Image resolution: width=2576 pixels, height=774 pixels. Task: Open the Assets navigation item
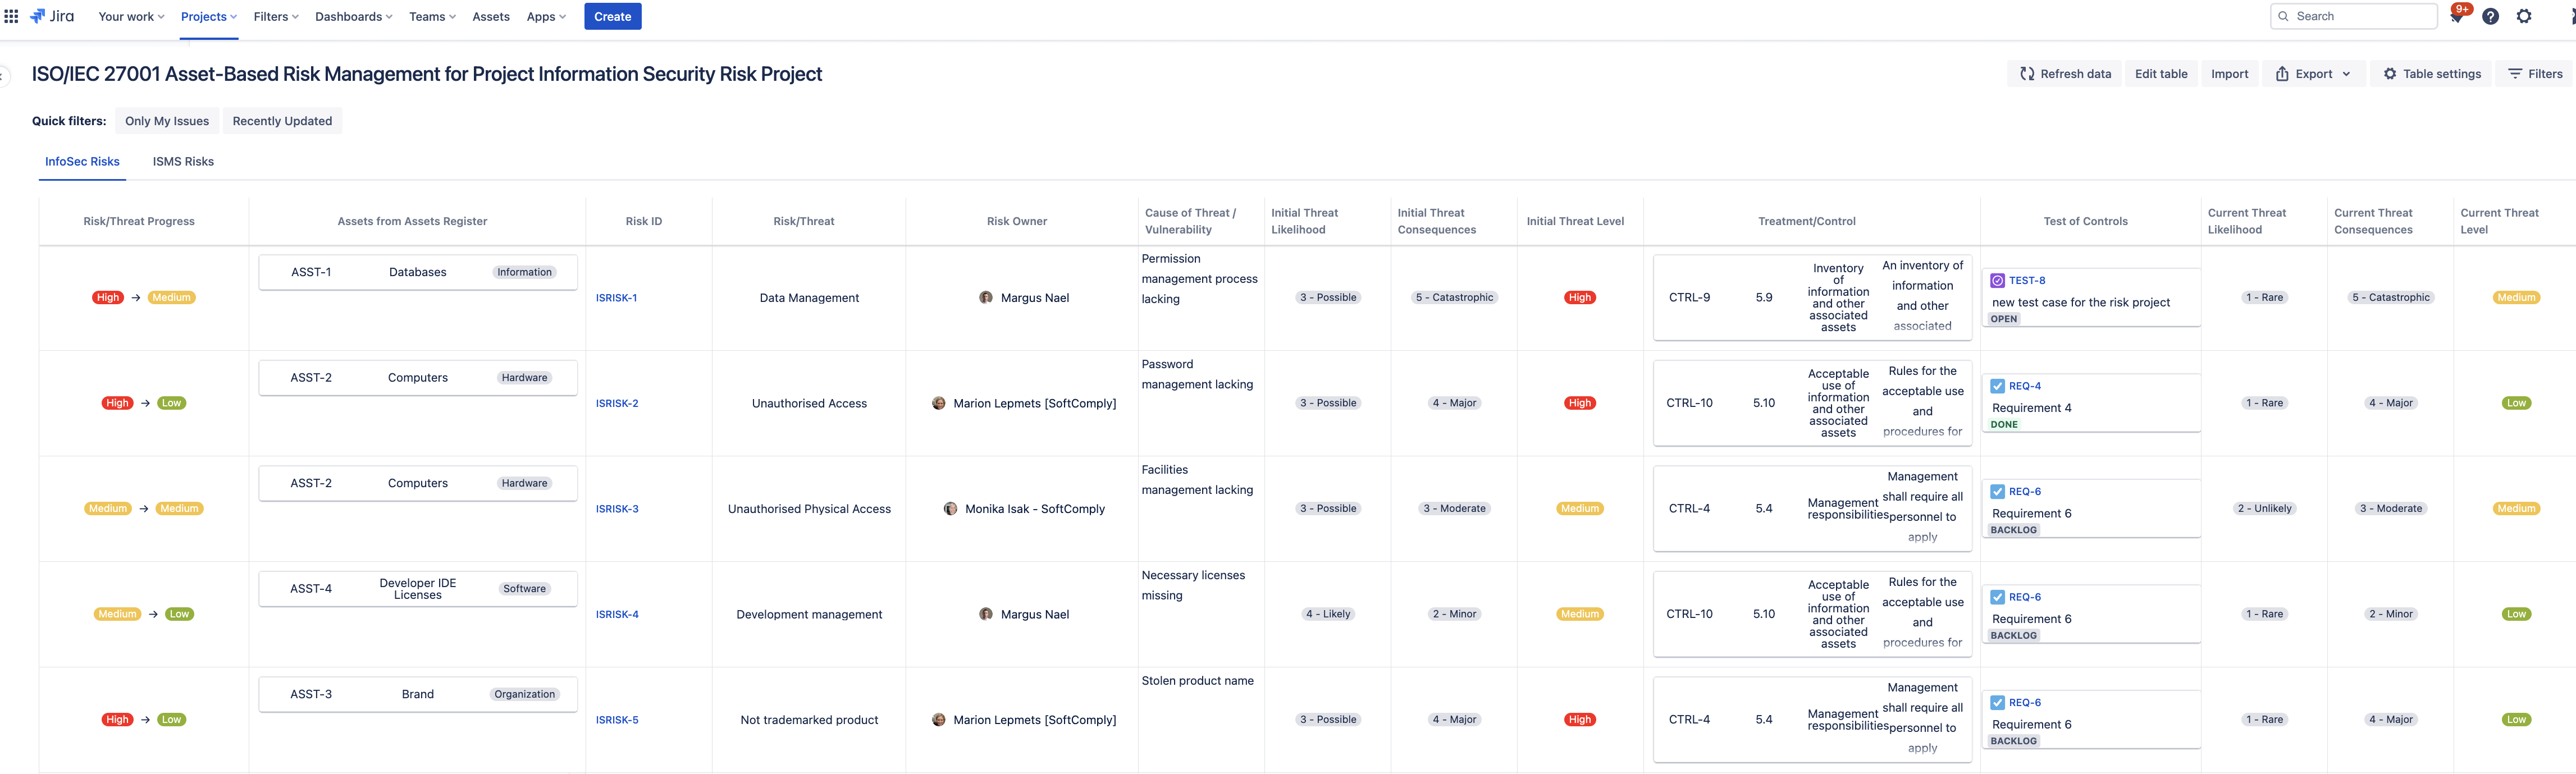491,16
